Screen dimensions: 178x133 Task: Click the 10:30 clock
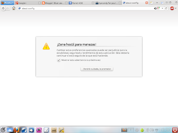click(165, 130)
